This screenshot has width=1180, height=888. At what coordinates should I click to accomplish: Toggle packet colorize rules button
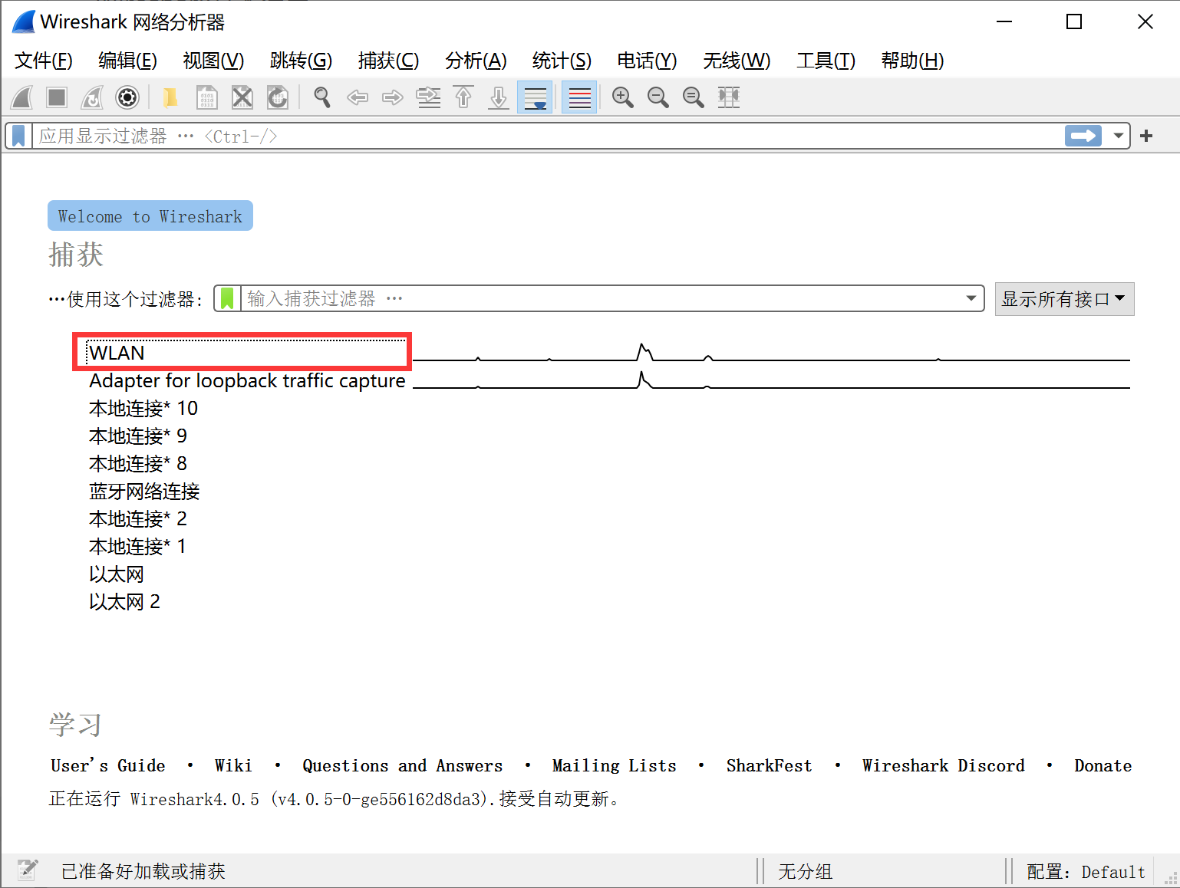(x=579, y=97)
